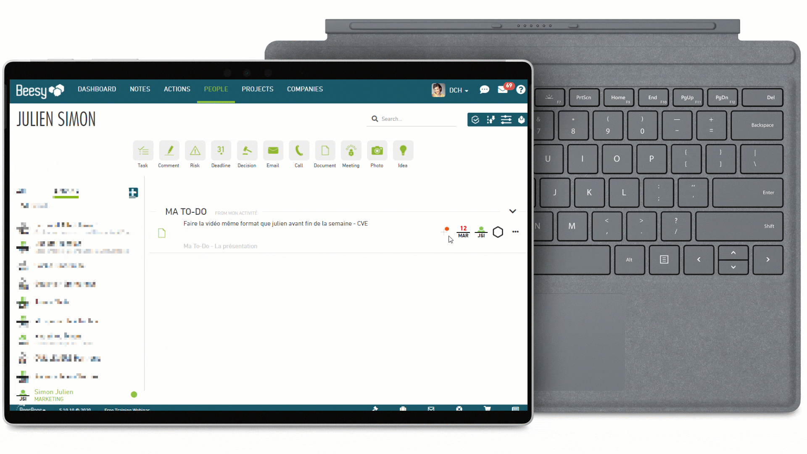Open the task options ellipsis menu
Image resolution: width=807 pixels, height=454 pixels.
pyautogui.click(x=515, y=232)
